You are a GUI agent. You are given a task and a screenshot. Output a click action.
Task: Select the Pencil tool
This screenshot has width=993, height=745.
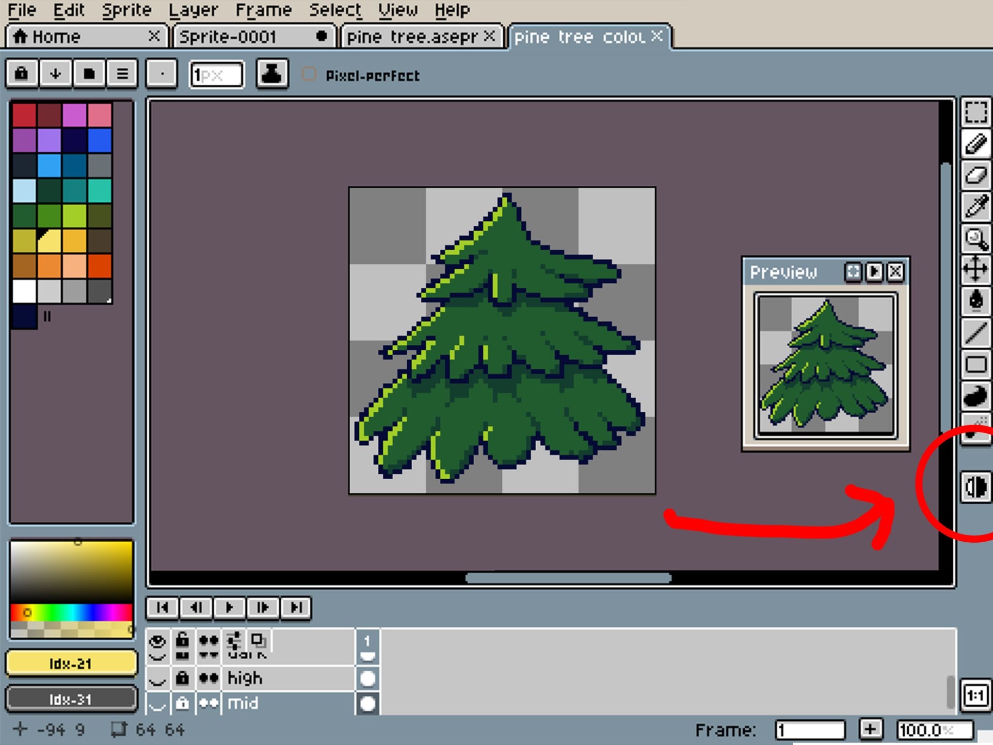(x=976, y=144)
